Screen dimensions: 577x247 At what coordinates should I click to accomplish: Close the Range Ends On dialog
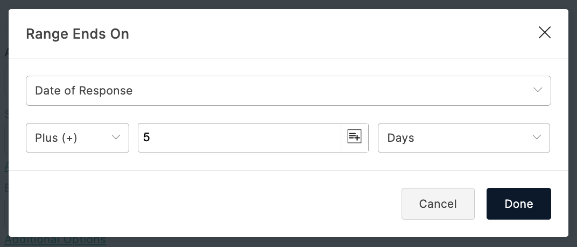(544, 32)
